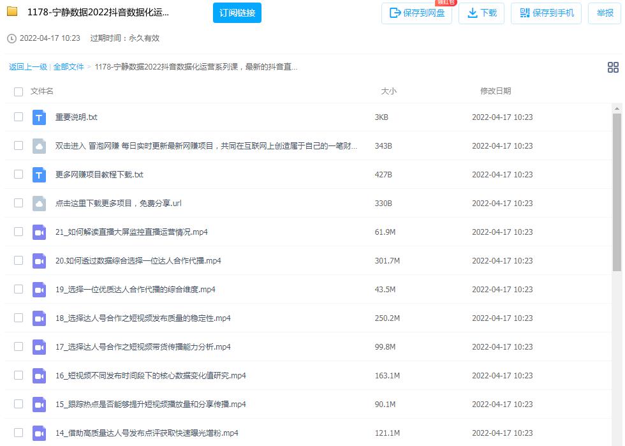Tick the checkbox for 19_选择一位优质达人 video
Screen dimensions: 625x446
click(x=18, y=289)
